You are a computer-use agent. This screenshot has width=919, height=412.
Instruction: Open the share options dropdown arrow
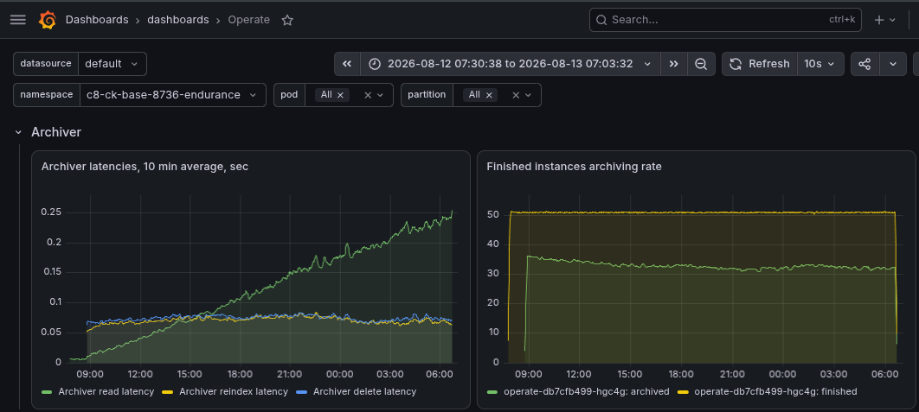coord(893,64)
